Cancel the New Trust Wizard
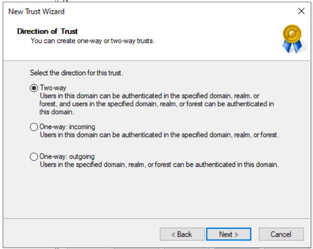The image size is (313, 249). (281, 234)
